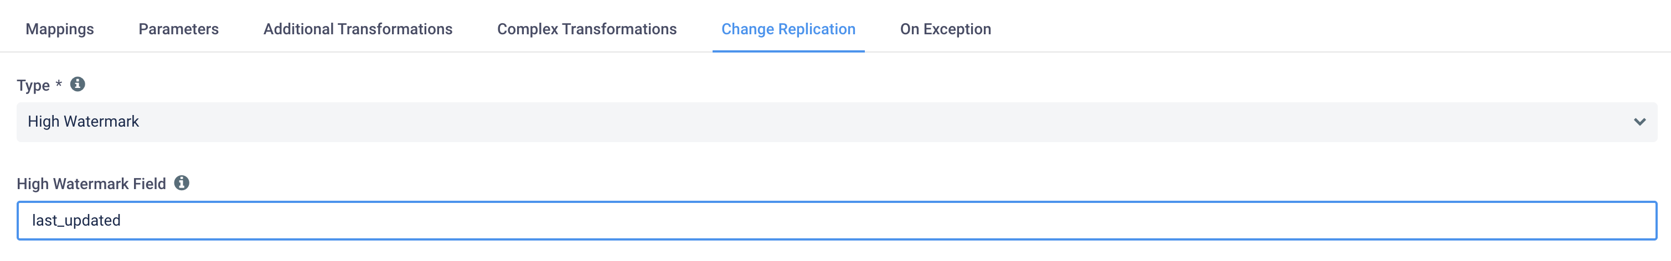1671x261 pixels.
Task: Select the Complex Transformations tab
Action: tap(586, 29)
